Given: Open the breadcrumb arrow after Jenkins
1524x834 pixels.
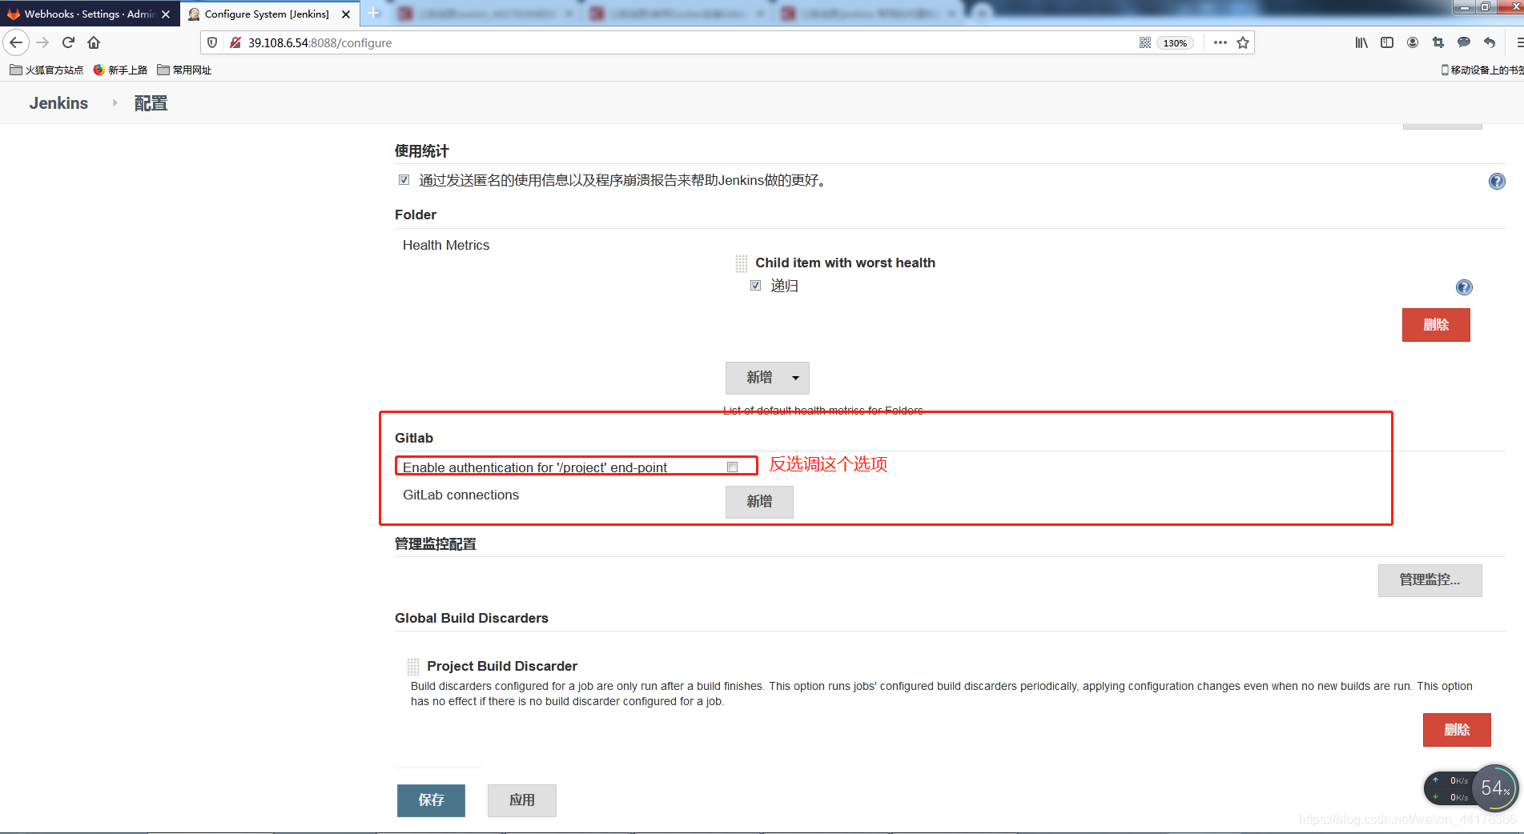Looking at the screenshot, I should (115, 103).
